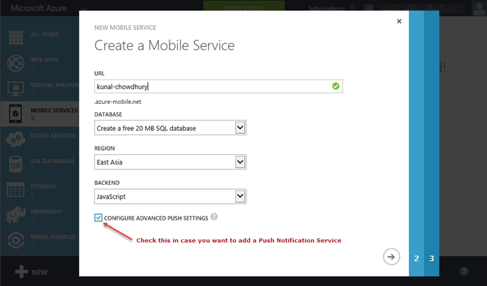Click the NEW label in bottom bar
This screenshot has height=286, width=487.
[40, 272]
